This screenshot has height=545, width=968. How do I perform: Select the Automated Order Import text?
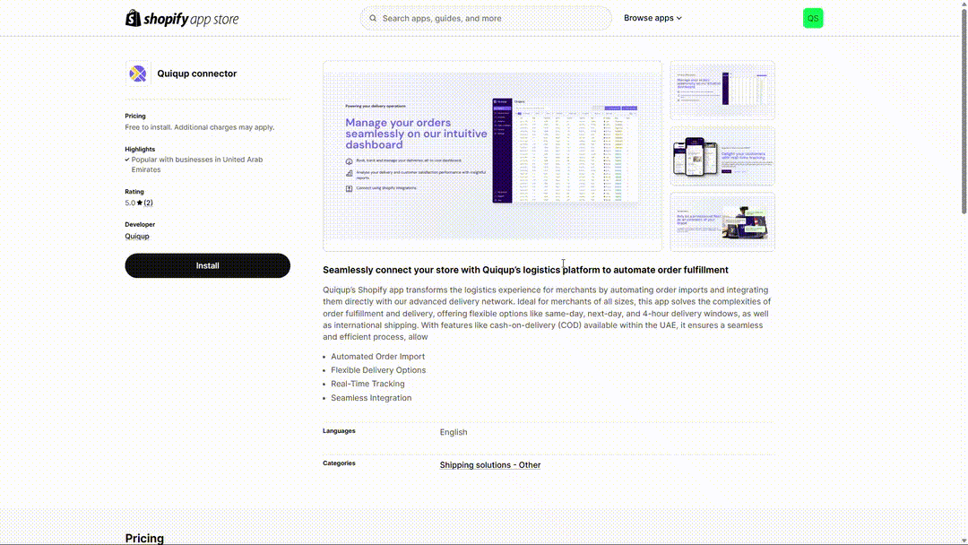click(378, 356)
